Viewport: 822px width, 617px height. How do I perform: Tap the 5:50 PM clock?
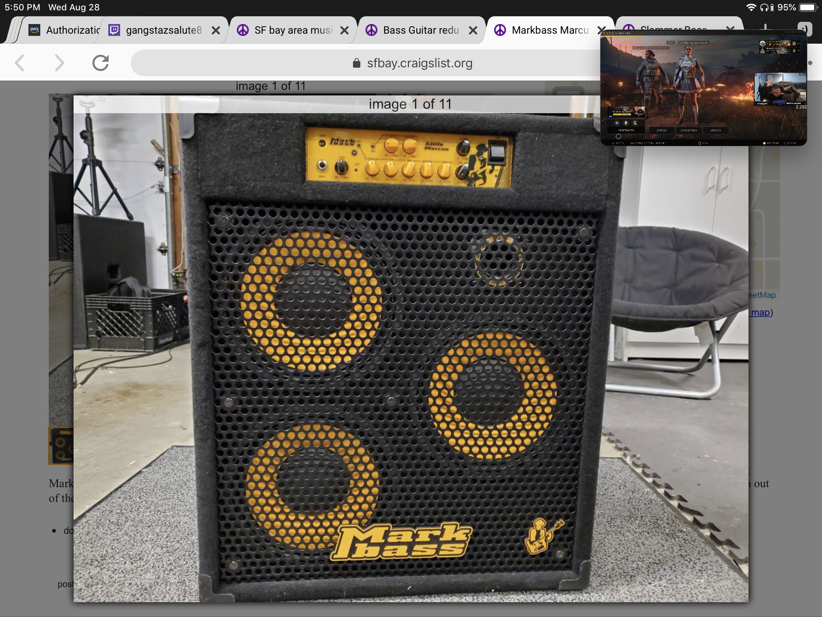coord(22,7)
